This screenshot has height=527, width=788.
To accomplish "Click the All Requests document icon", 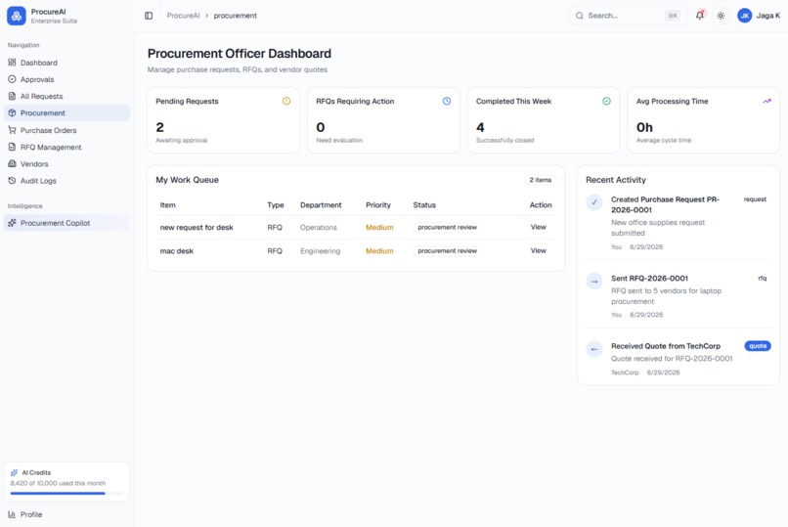I will [x=12, y=96].
